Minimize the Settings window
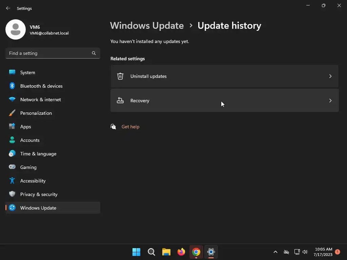Viewport: 347px width, 260px height. coord(308,5)
